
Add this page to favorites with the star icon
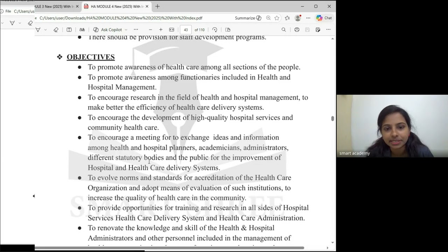tap(277, 18)
